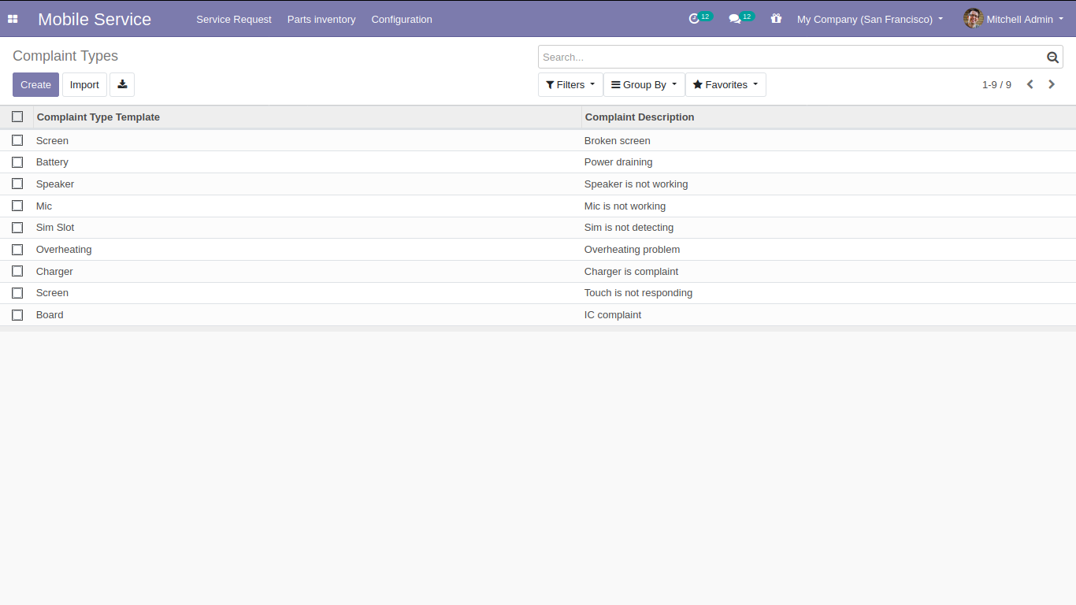Select the Board row checkbox
1076x605 pixels.
17,315
